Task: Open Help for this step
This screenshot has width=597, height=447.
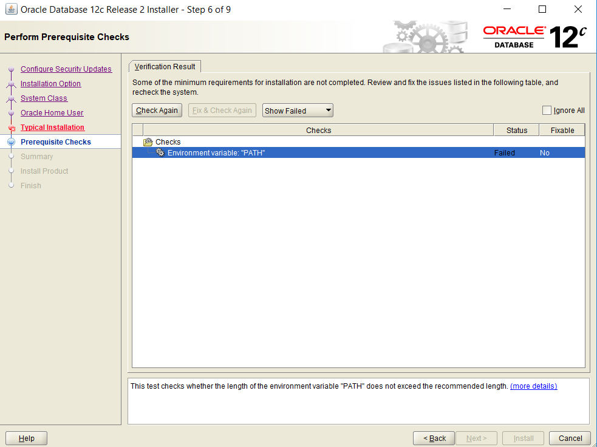Action: (26, 438)
